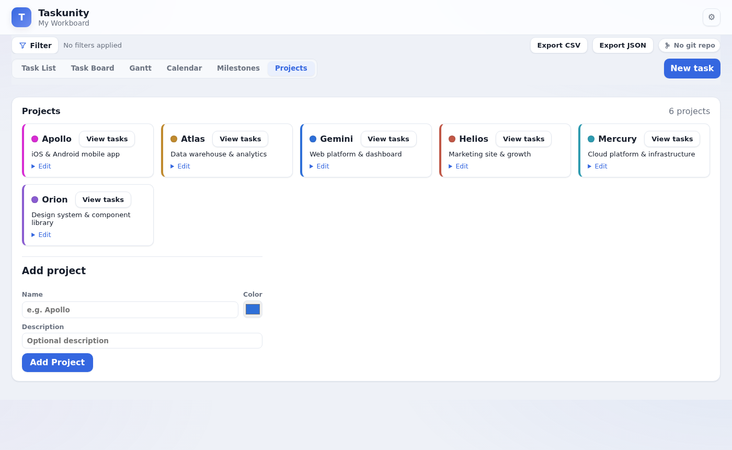
Task: Focus the Optional description field
Action: [142, 341]
